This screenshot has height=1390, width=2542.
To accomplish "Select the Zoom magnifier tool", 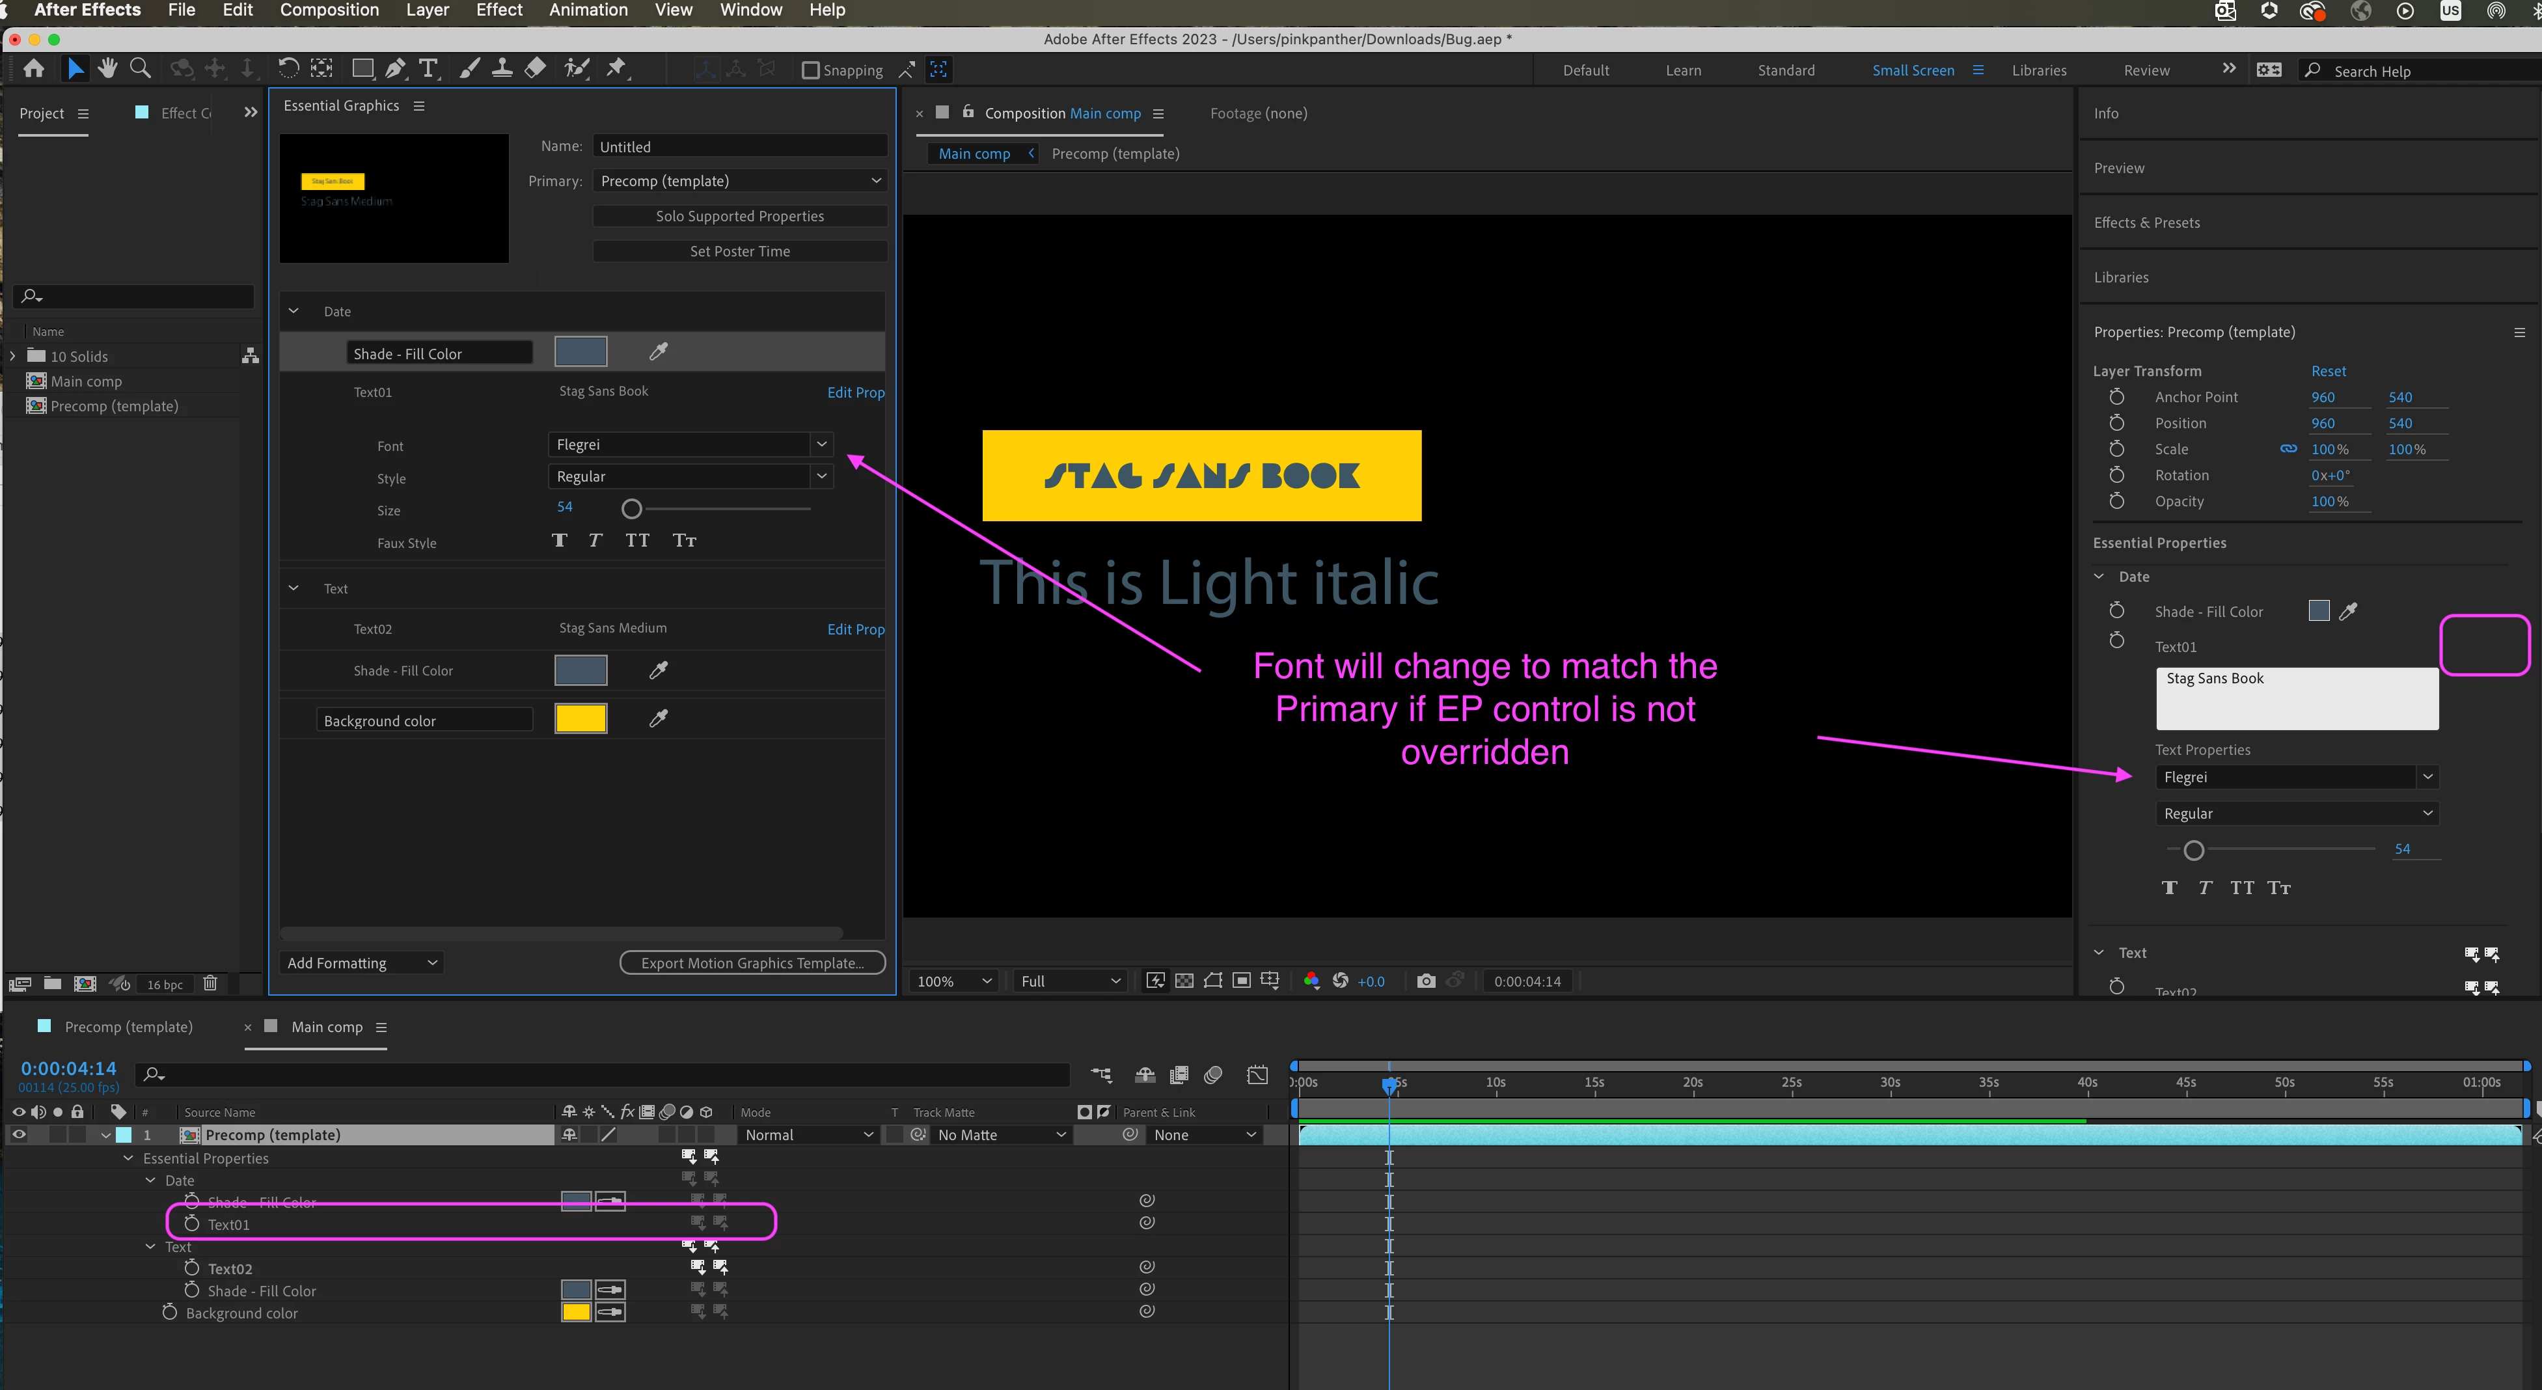I will [141, 69].
